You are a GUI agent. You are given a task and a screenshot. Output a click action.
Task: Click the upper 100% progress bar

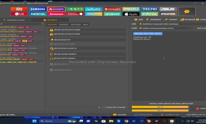point(160,107)
